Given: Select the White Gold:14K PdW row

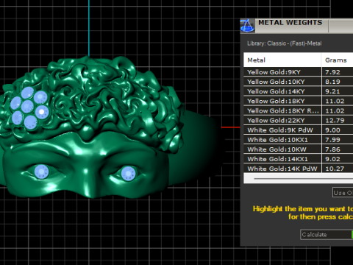Looking at the screenshot, I should 299,169.
